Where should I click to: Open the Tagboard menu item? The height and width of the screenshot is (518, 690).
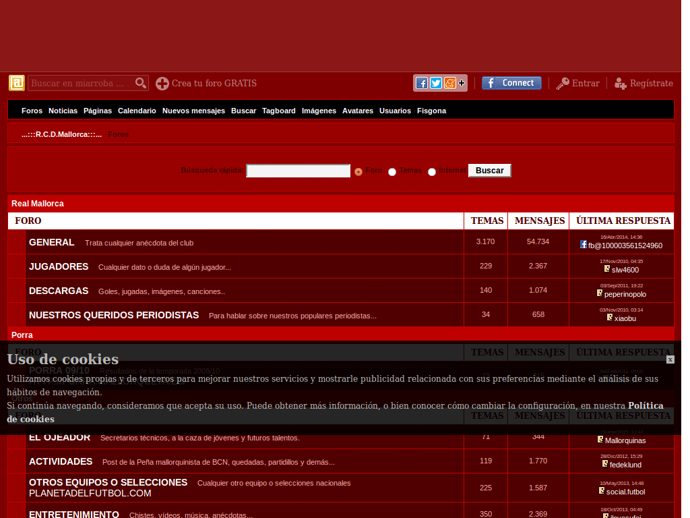point(279,111)
